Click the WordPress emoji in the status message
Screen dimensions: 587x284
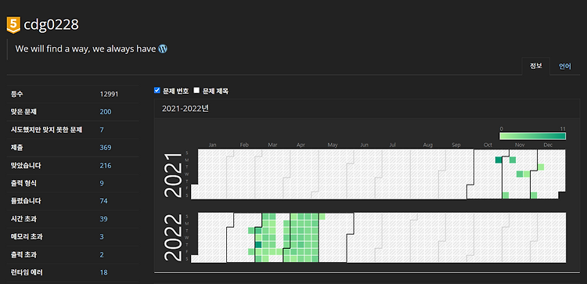(x=163, y=49)
